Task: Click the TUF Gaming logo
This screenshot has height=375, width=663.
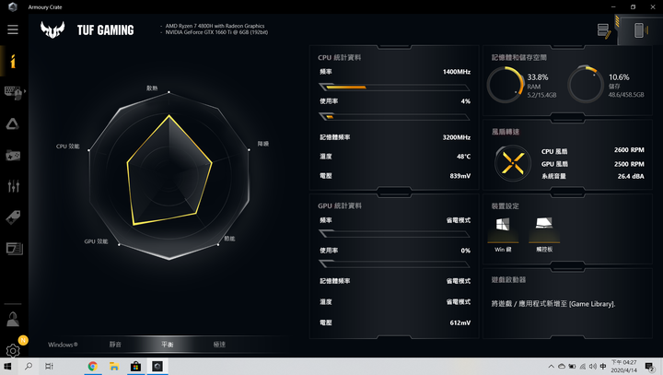Action: coord(52,29)
